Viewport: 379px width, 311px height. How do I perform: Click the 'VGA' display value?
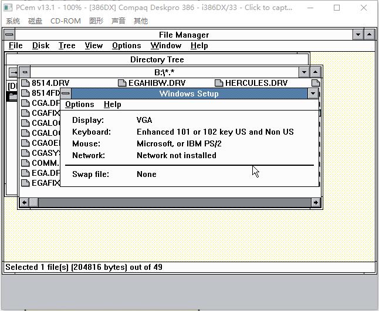144,120
